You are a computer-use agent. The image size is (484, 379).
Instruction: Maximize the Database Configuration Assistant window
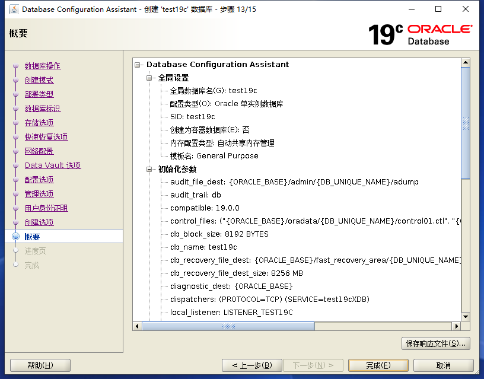(438, 9)
